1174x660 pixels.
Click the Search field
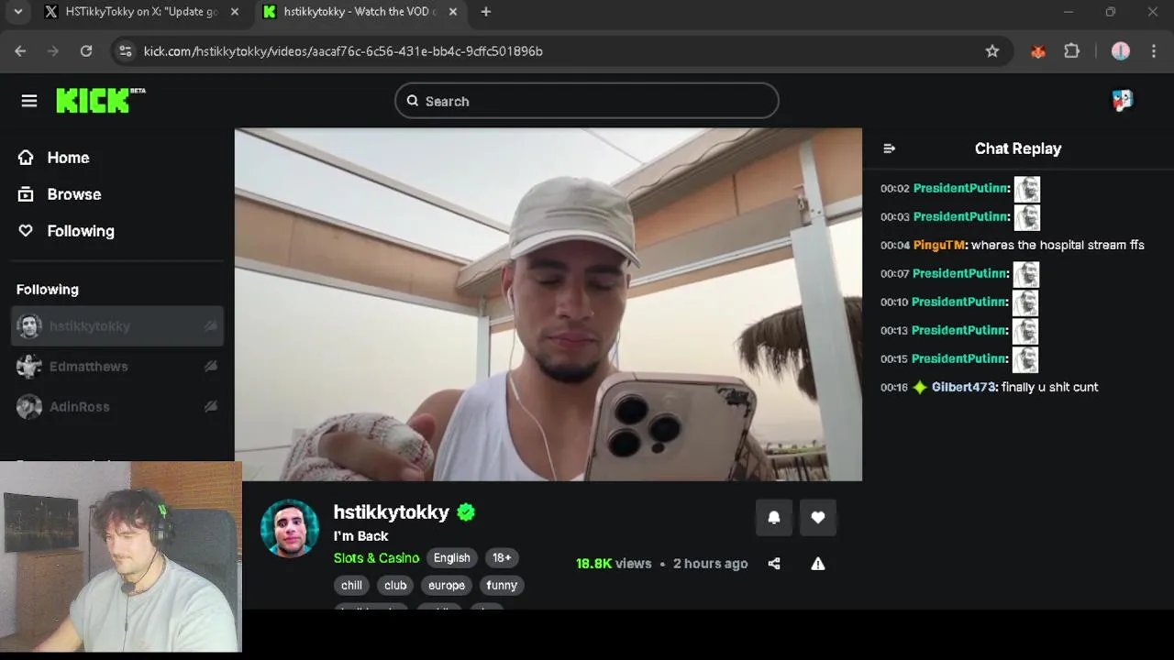[x=587, y=101]
